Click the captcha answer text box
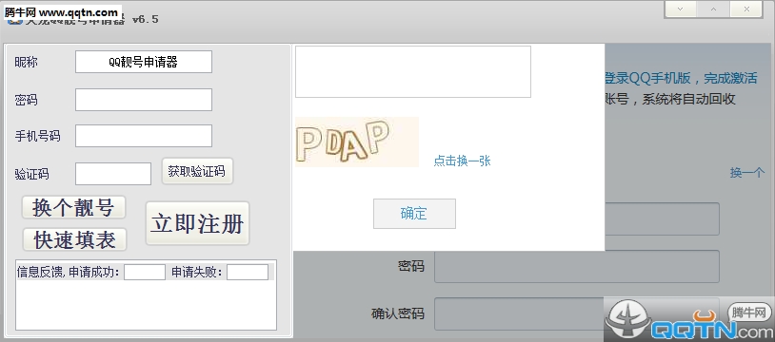Viewport: 775px width, 342px height. [x=412, y=71]
